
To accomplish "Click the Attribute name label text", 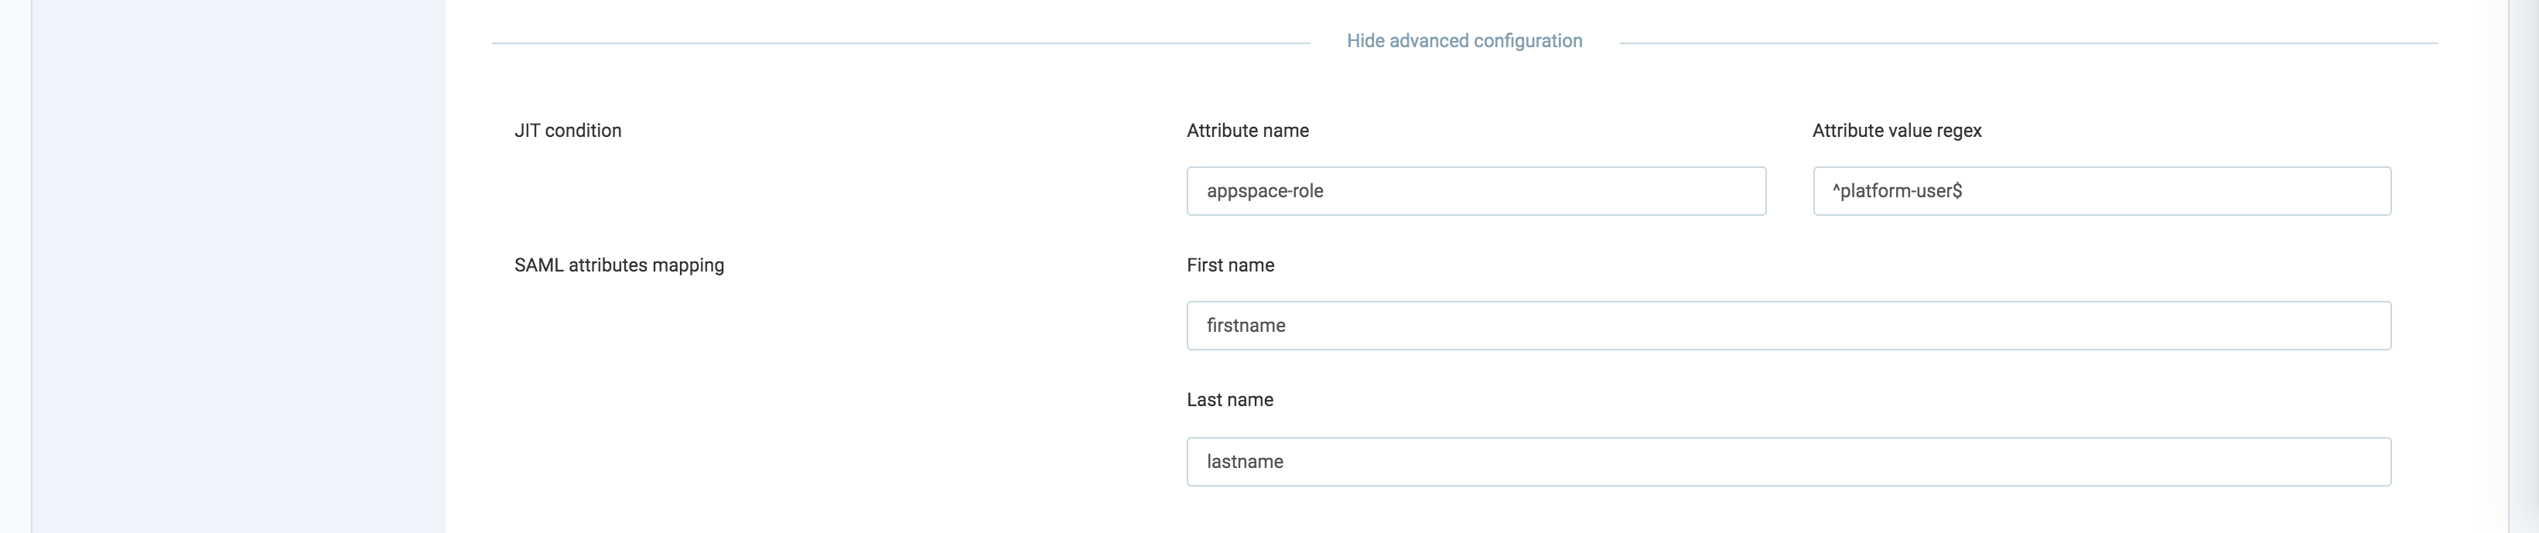I will (x=1248, y=131).
